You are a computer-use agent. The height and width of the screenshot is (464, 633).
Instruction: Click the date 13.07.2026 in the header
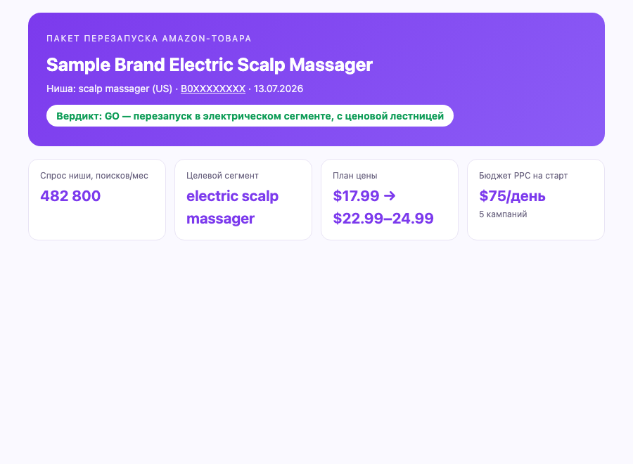click(278, 89)
